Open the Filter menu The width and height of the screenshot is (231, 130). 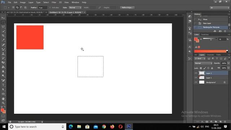(54, 3)
